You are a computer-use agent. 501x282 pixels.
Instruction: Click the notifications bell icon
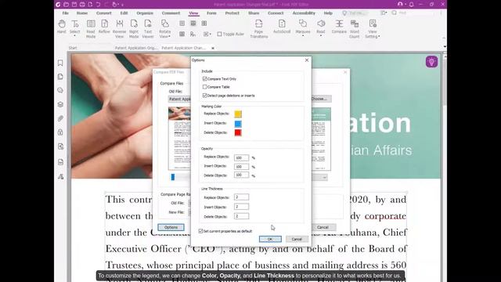coord(411,5)
